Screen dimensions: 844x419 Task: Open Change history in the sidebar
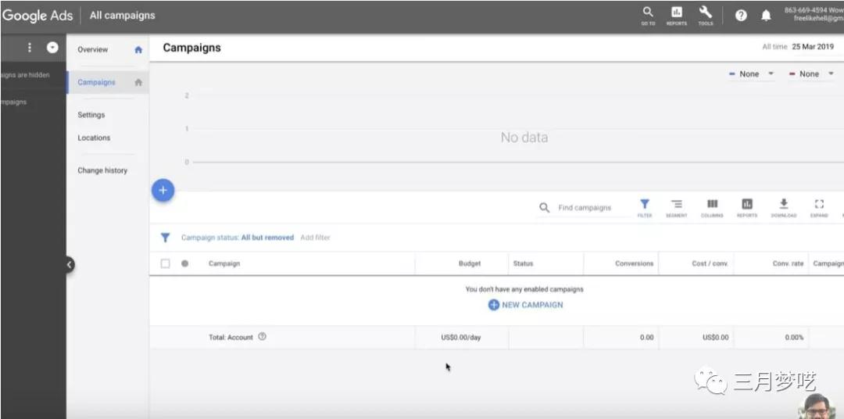[102, 170]
